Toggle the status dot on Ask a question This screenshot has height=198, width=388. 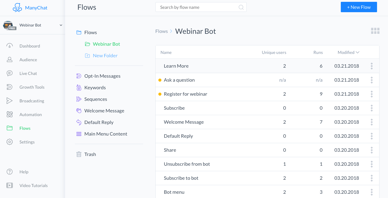160,80
